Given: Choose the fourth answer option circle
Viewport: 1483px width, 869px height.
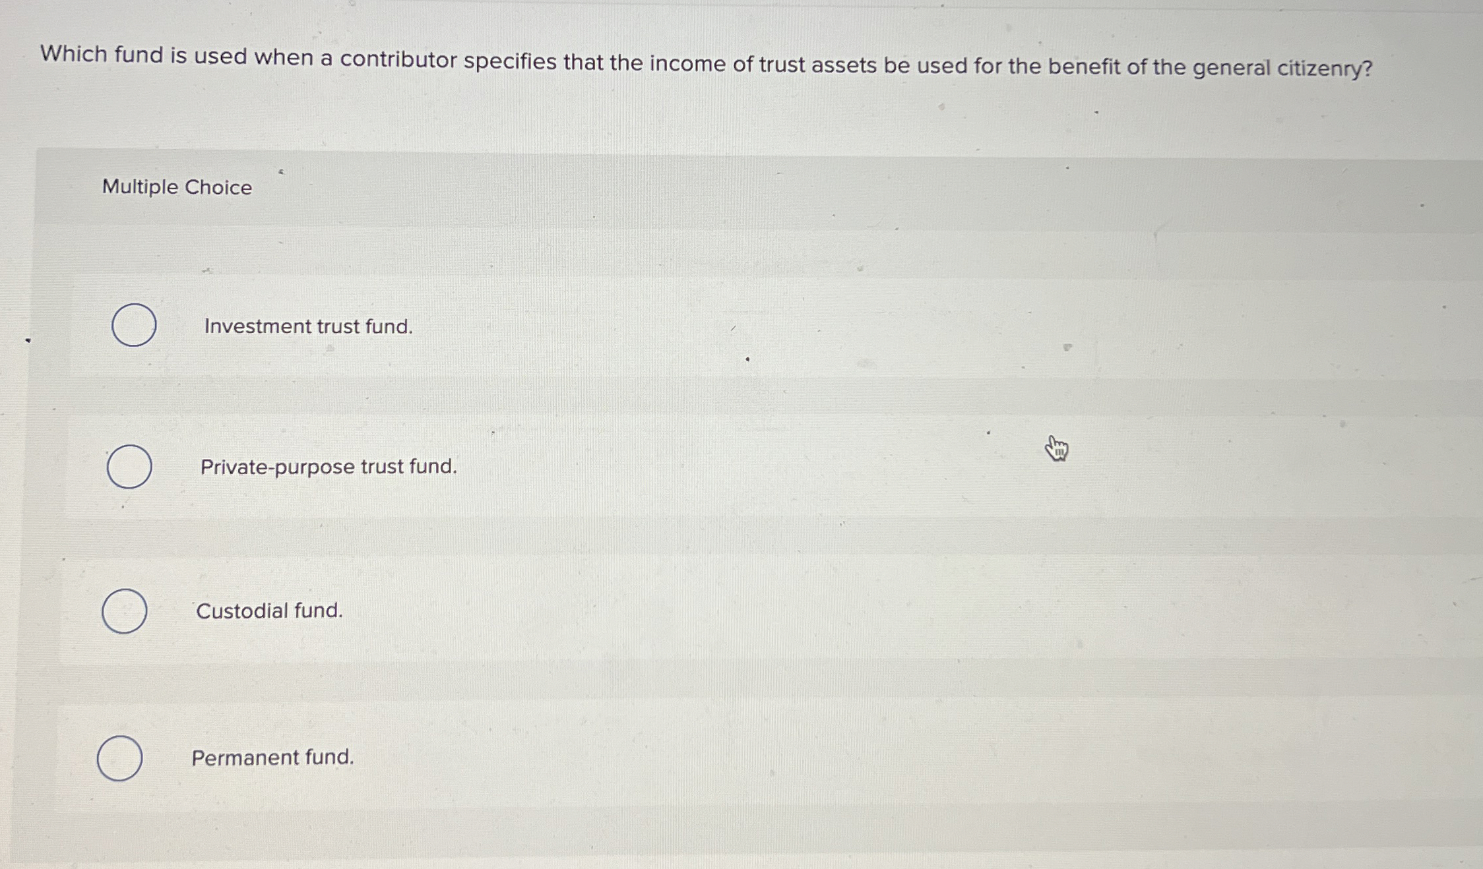Looking at the screenshot, I should [121, 758].
